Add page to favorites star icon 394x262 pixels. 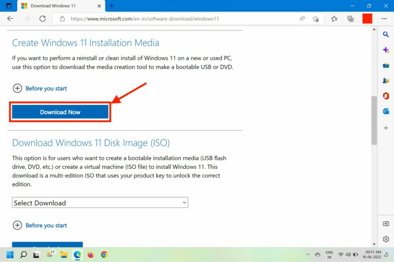pos(316,19)
